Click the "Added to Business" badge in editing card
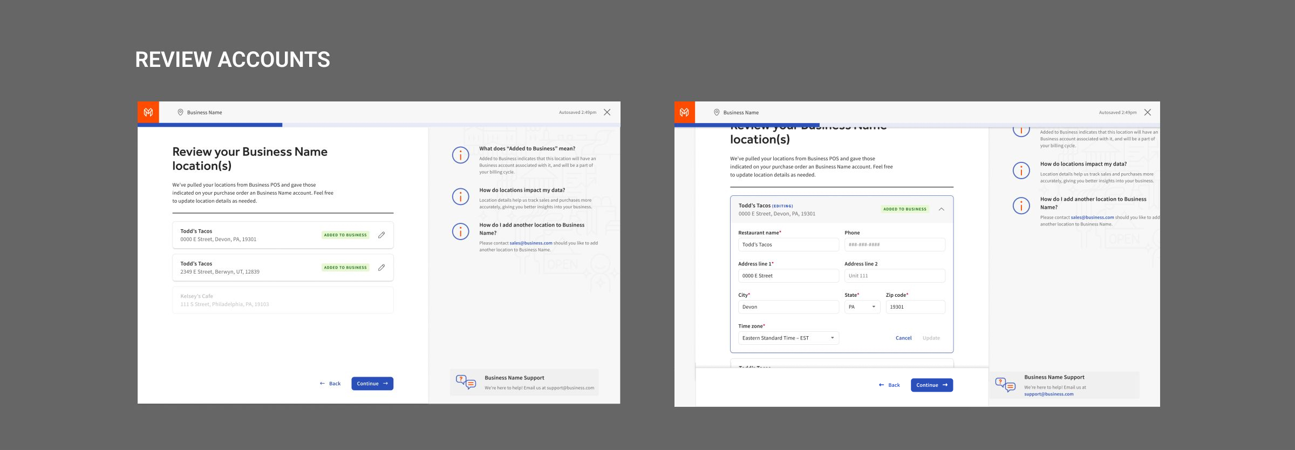 (904, 209)
